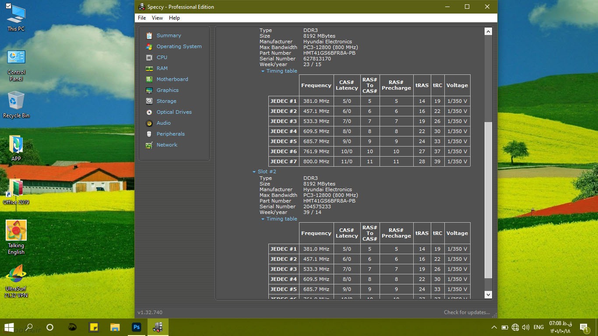Viewport: 598px width, 336px height.
Task: Open the Motherboard icon in sidebar
Action: tap(149, 79)
